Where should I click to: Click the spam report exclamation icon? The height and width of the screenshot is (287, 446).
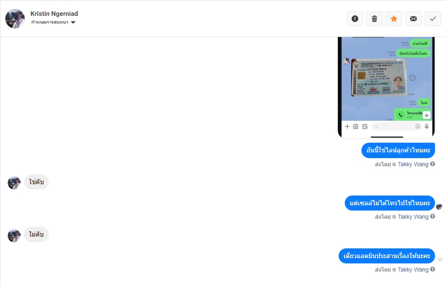pos(355,19)
